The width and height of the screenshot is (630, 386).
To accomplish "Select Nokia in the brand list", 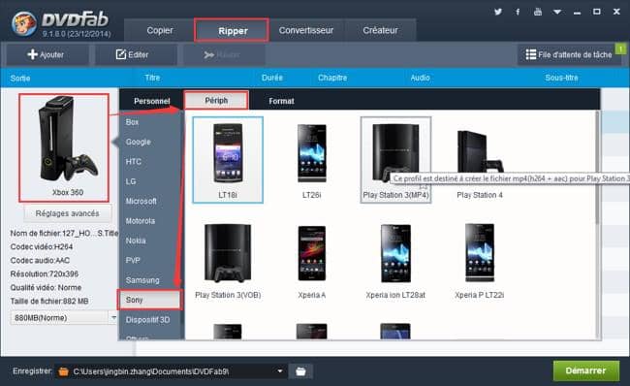I will [x=136, y=241].
